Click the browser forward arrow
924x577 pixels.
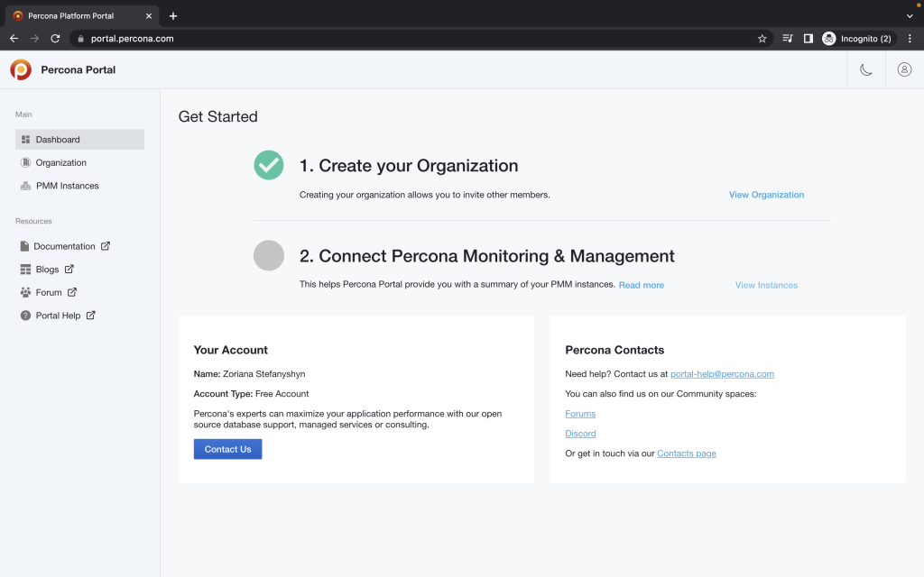pyautogui.click(x=35, y=38)
